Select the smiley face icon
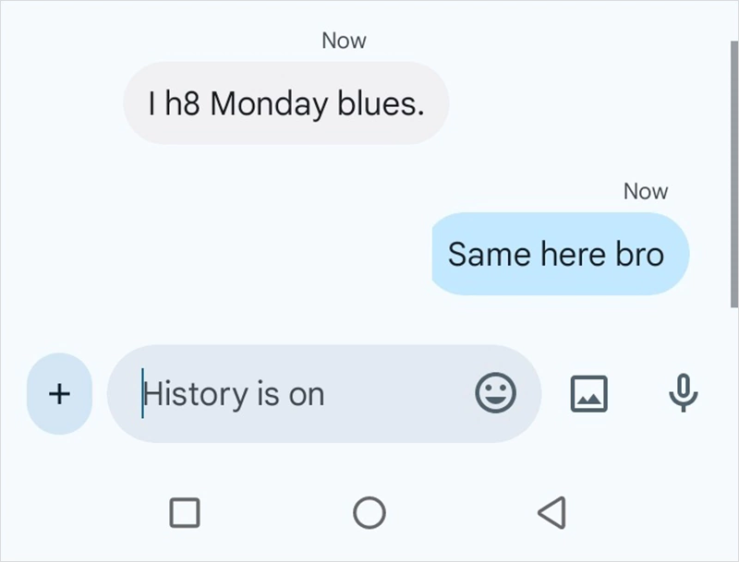Screen dimensions: 739x562 [498, 393]
